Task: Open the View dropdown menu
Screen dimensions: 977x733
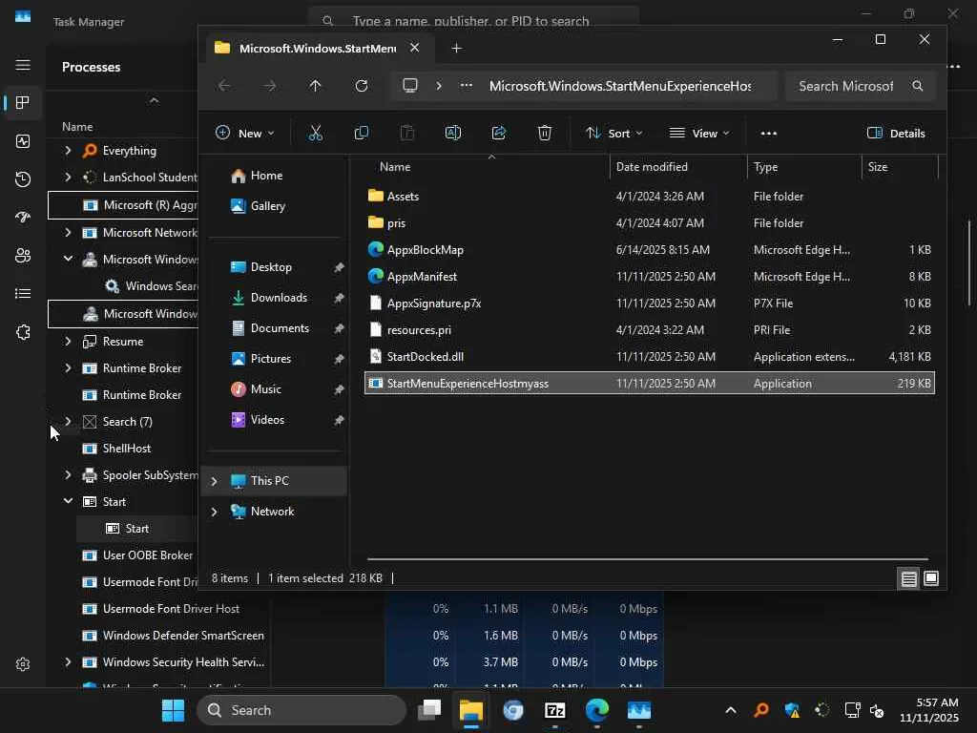Action: click(699, 134)
